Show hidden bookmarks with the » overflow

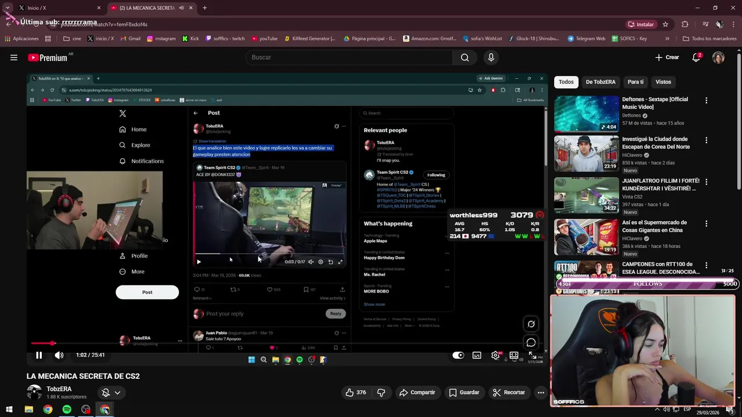[667, 39]
